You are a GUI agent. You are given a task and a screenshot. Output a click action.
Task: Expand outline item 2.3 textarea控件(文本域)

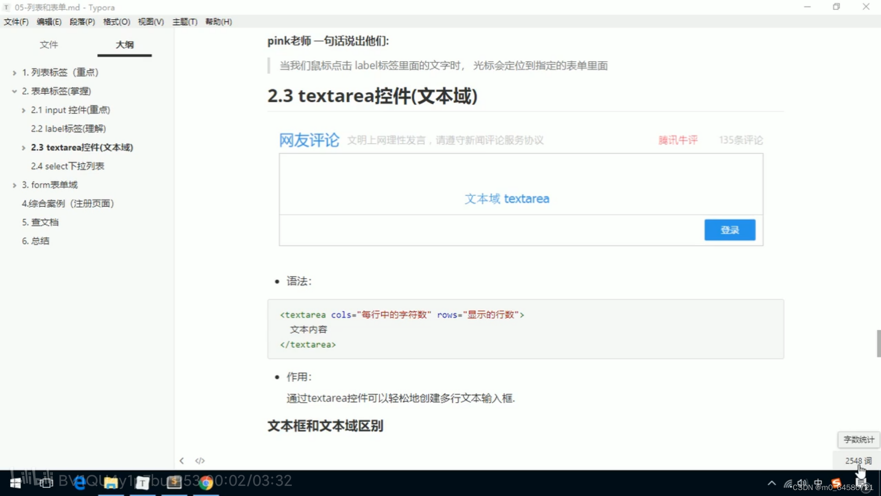[x=23, y=147]
